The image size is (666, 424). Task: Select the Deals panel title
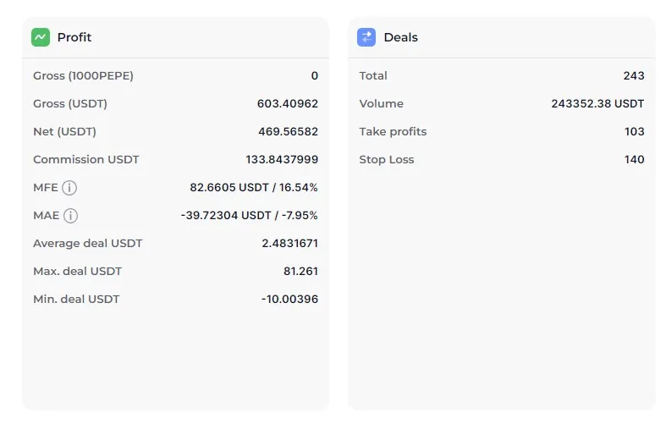point(400,37)
